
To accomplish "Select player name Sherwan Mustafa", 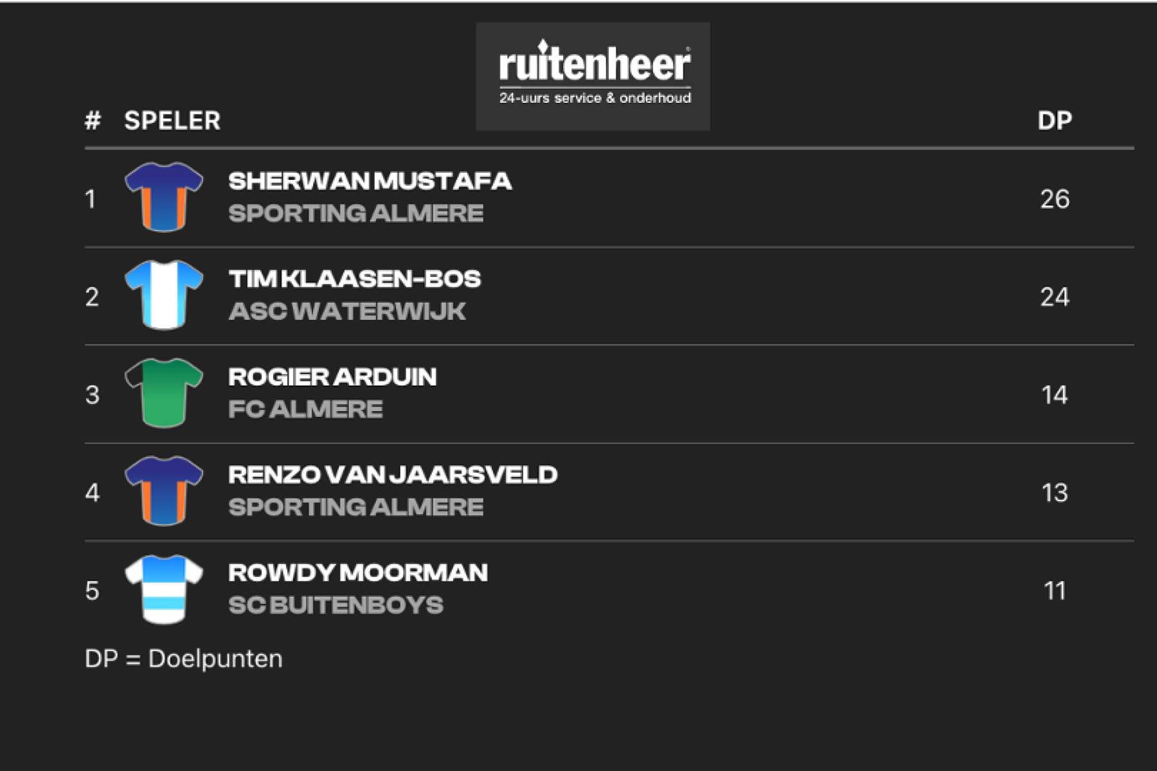I will pos(370,181).
